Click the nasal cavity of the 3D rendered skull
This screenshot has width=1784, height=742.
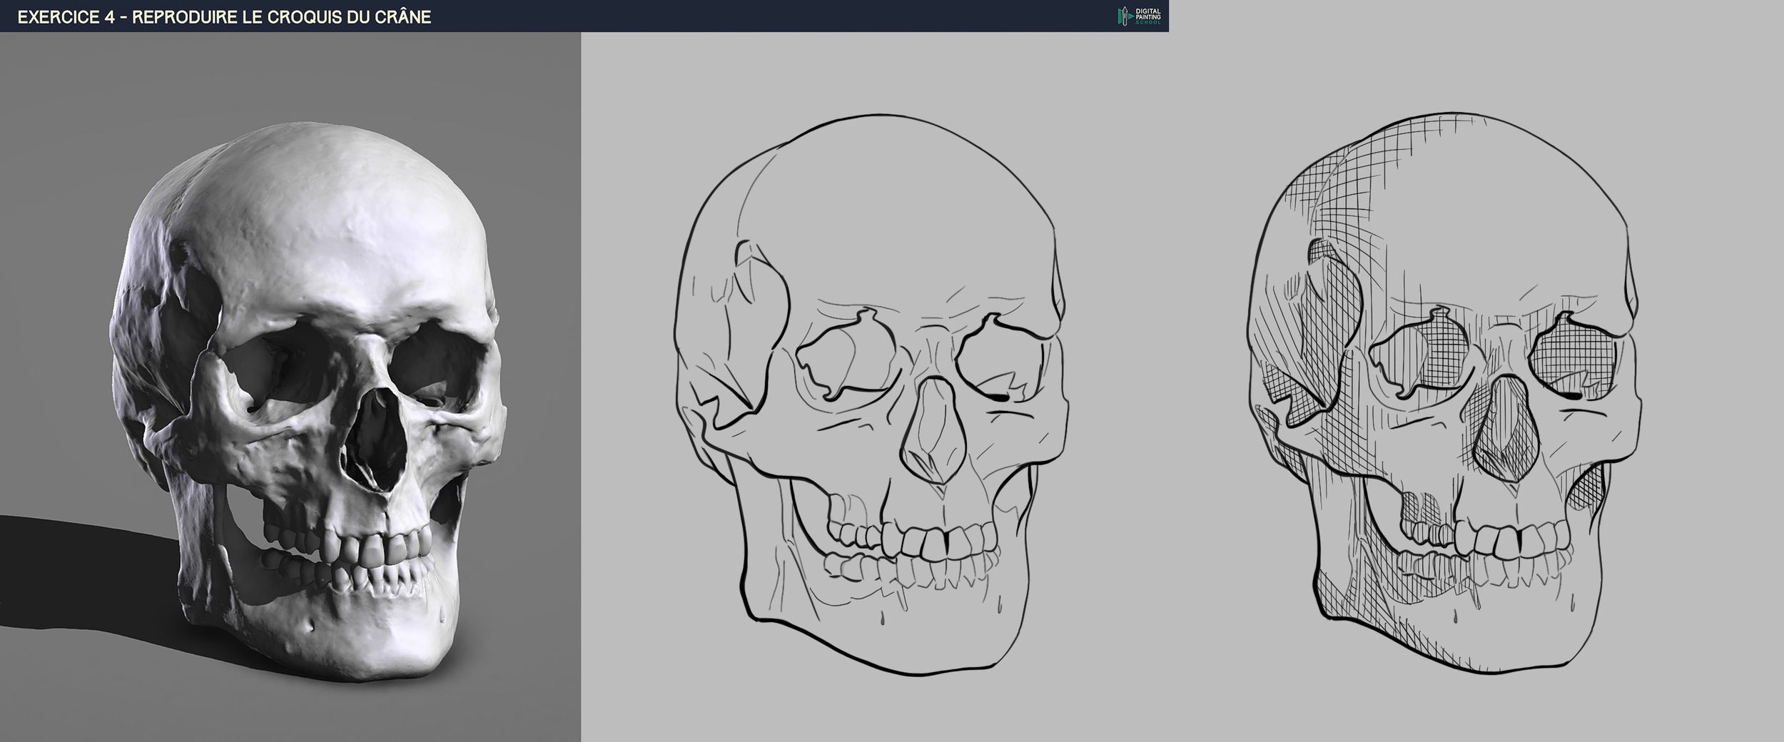click(x=377, y=435)
